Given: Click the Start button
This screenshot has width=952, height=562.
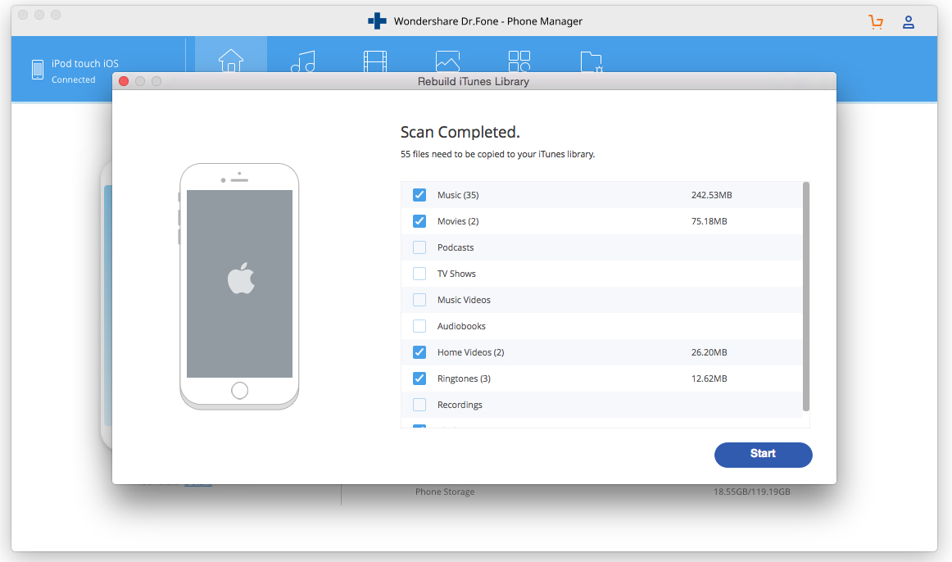Looking at the screenshot, I should point(764,455).
